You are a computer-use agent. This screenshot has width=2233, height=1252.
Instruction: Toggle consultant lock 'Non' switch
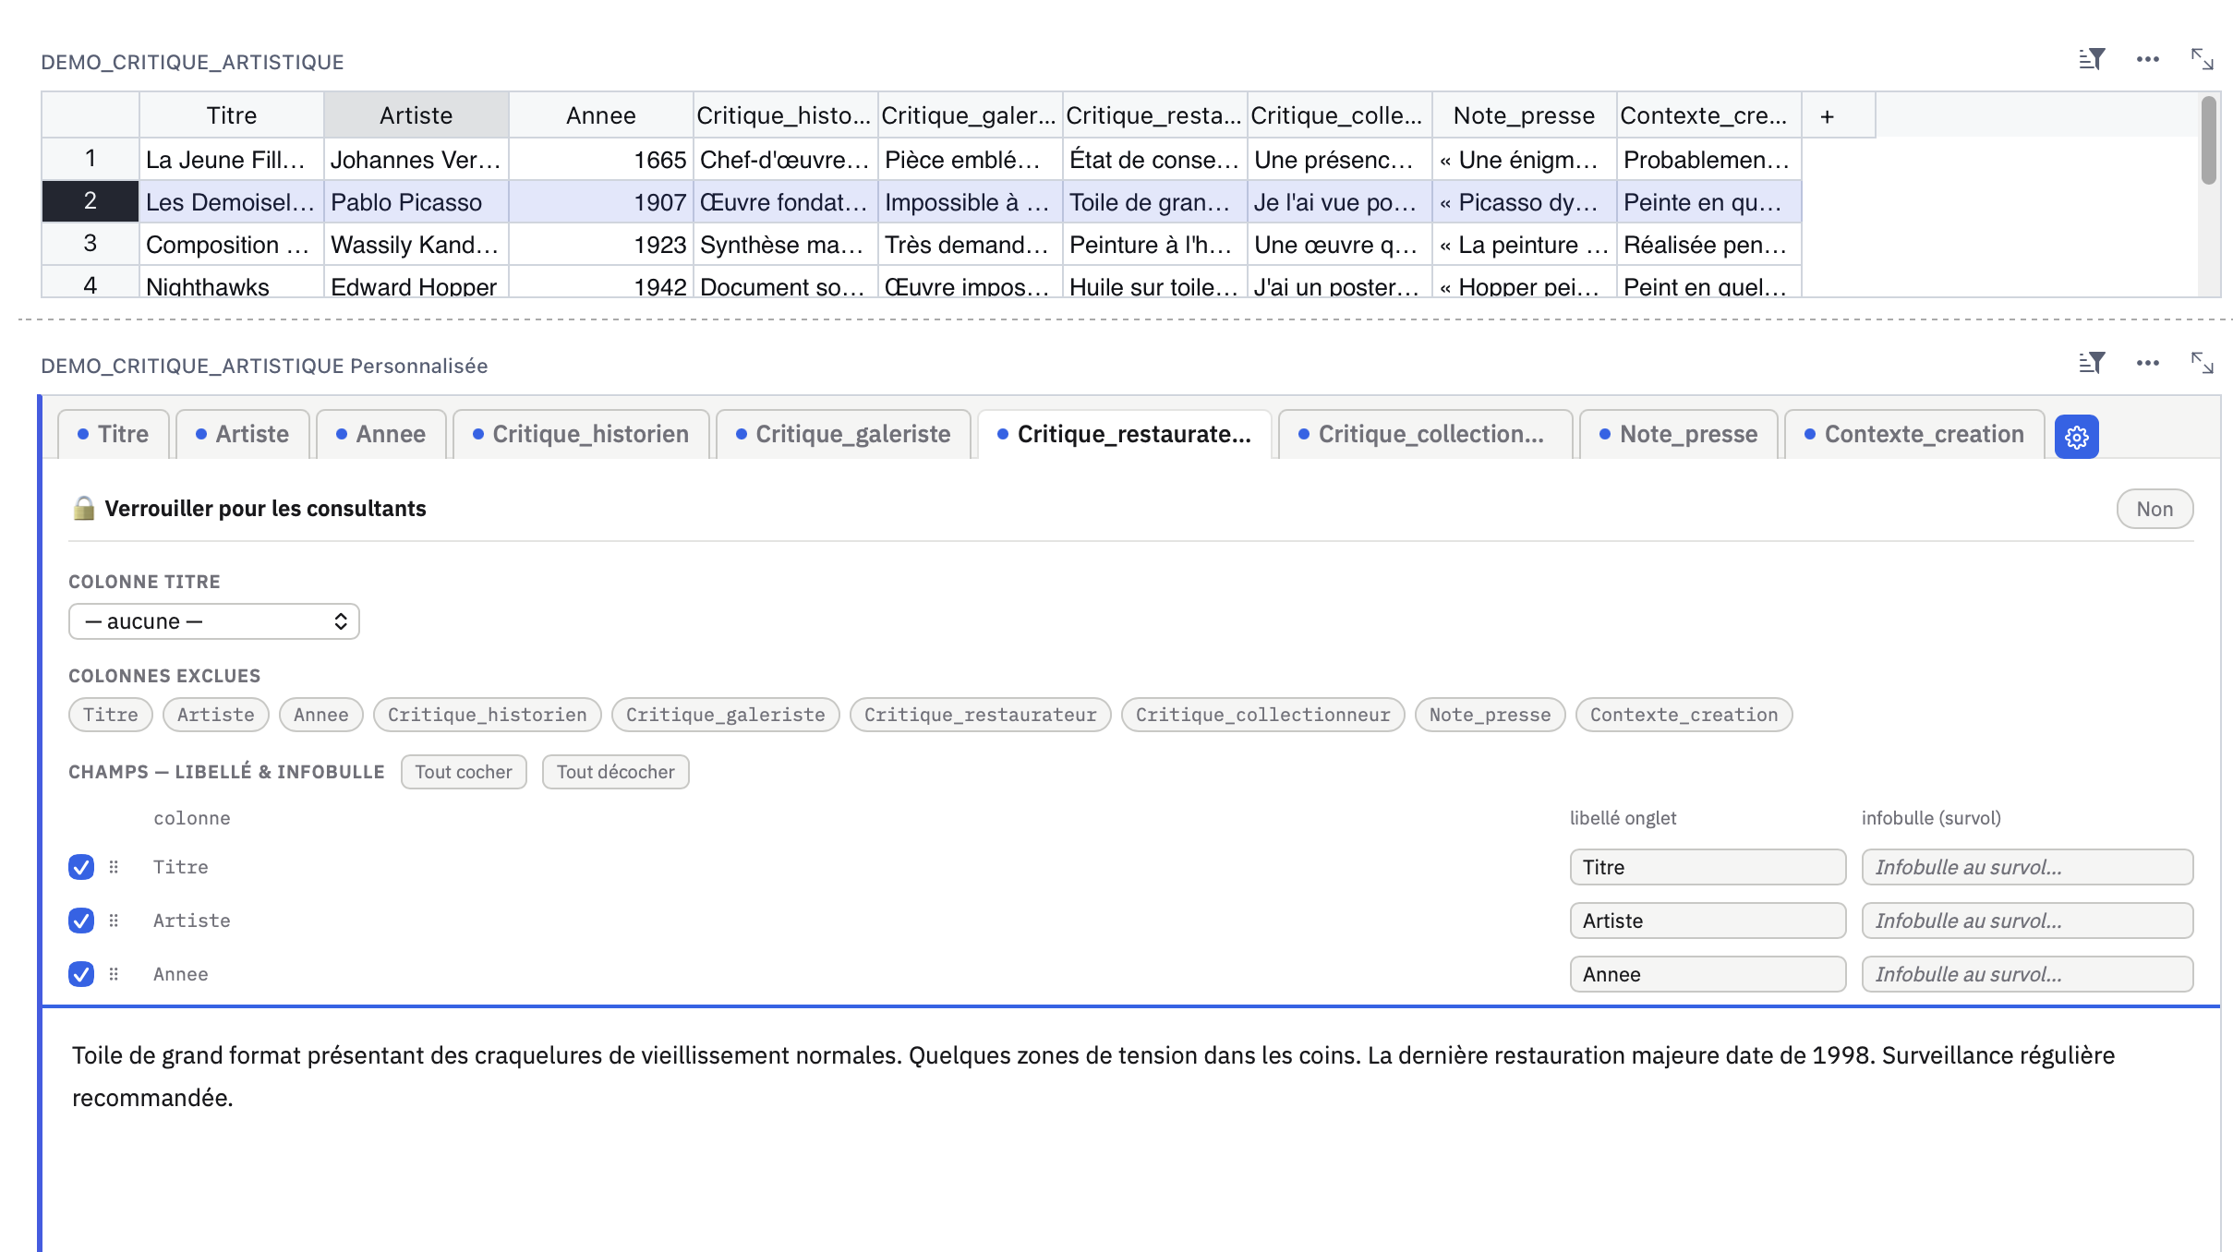pos(2154,509)
